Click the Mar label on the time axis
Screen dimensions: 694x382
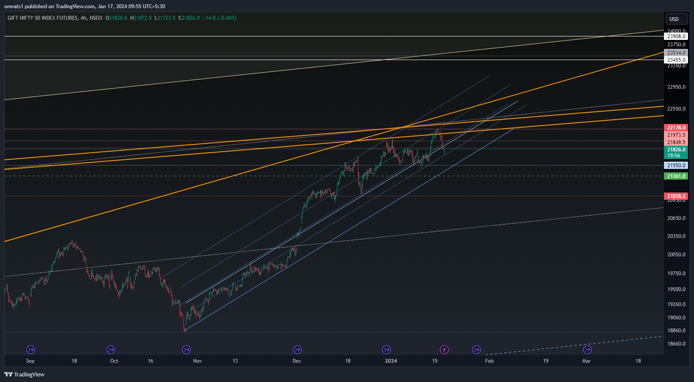[x=586, y=361]
